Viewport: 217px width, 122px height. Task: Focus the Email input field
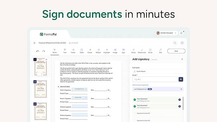155,79
